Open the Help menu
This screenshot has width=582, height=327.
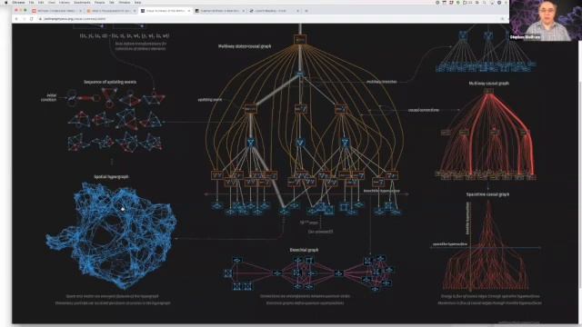(137, 2)
